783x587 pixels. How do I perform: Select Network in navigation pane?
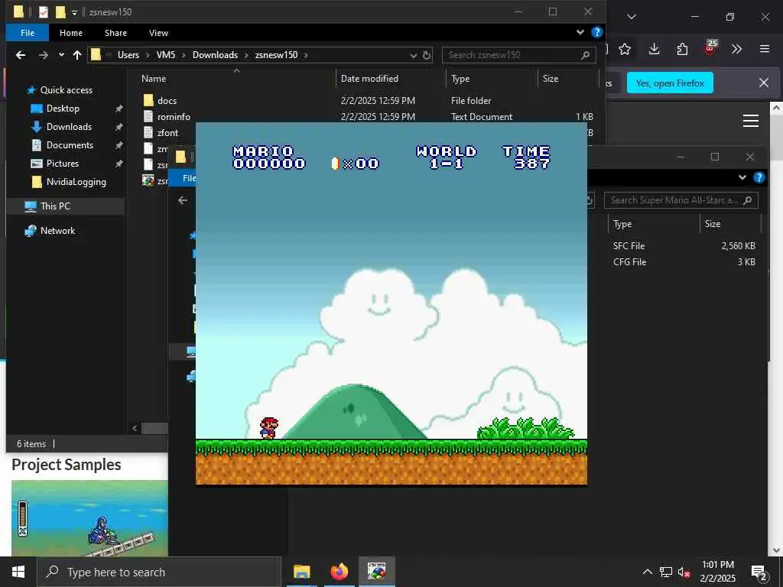point(57,231)
